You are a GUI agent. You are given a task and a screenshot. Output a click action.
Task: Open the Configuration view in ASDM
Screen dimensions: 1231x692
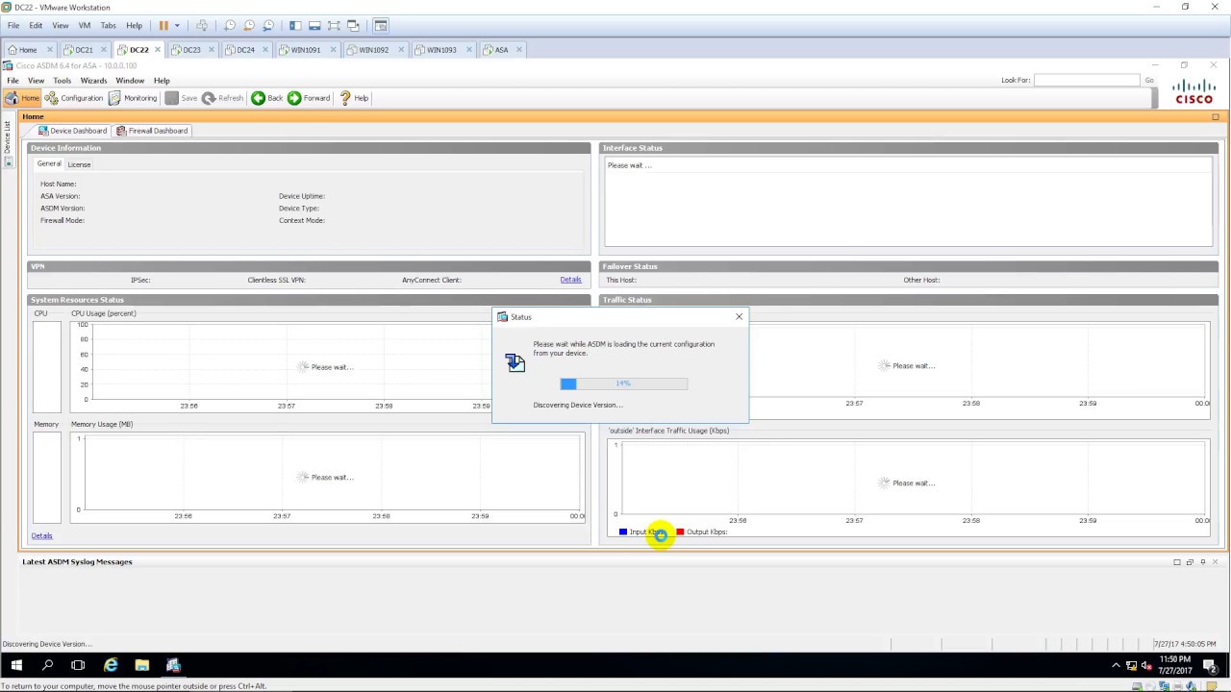click(x=74, y=98)
